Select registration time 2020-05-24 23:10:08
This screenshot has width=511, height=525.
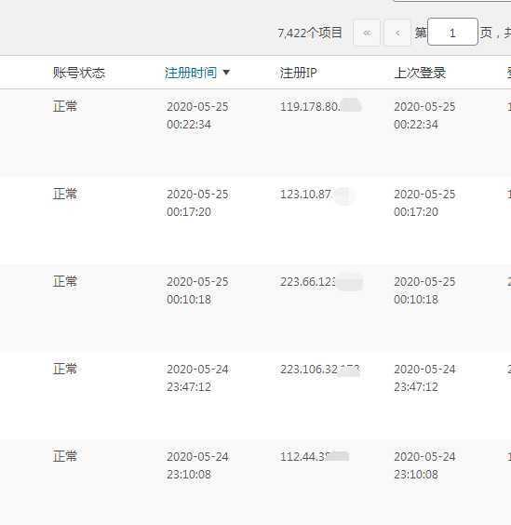pos(197,465)
